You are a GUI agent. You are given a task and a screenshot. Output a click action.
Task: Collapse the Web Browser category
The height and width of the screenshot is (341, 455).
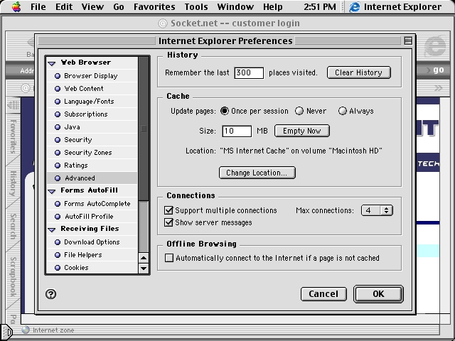pos(52,63)
